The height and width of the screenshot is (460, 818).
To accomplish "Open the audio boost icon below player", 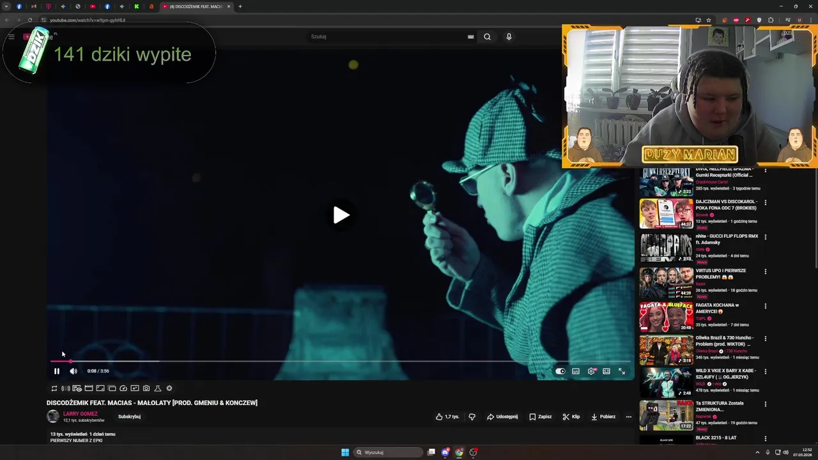I will click(66, 388).
